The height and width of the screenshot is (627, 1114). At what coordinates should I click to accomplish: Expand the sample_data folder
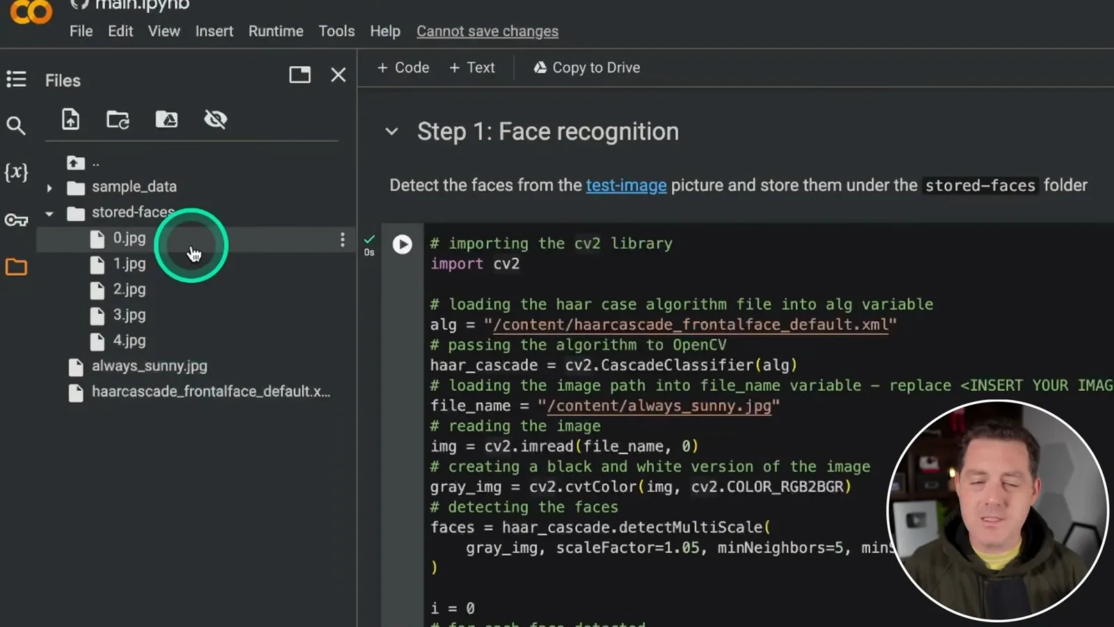click(x=49, y=187)
